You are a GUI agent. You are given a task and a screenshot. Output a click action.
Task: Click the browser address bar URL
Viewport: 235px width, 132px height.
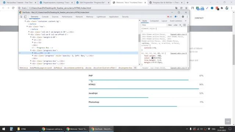(x=60, y=8)
